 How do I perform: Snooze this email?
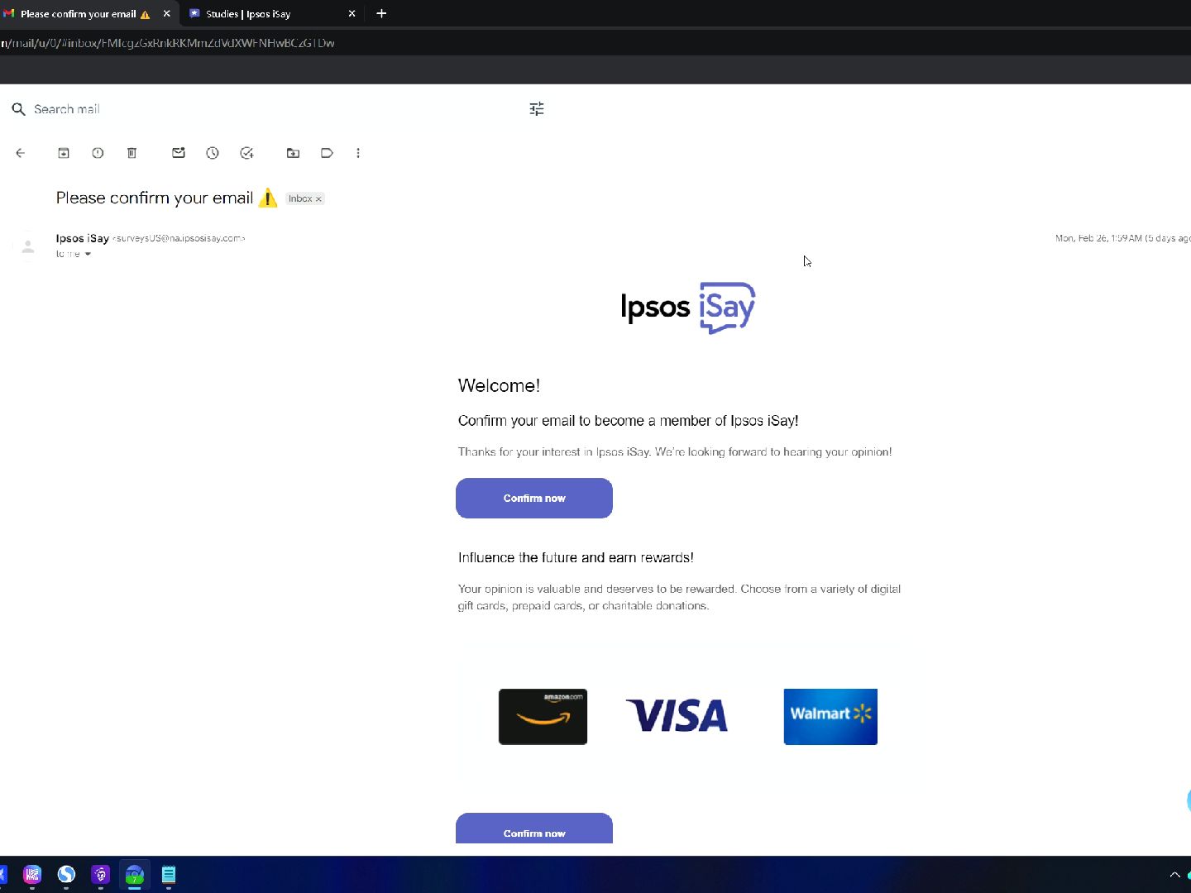pos(213,153)
